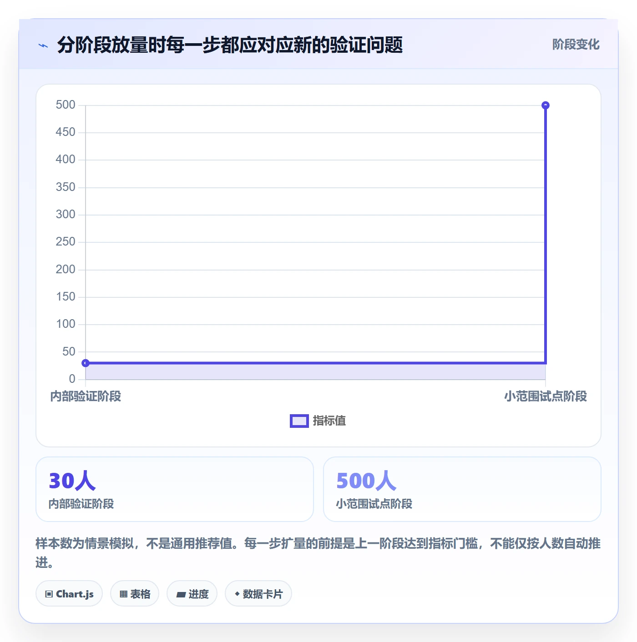This screenshot has width=637, height=642.
Task: Toggle the 指标值 legend color box
Action: coord(299,421)
